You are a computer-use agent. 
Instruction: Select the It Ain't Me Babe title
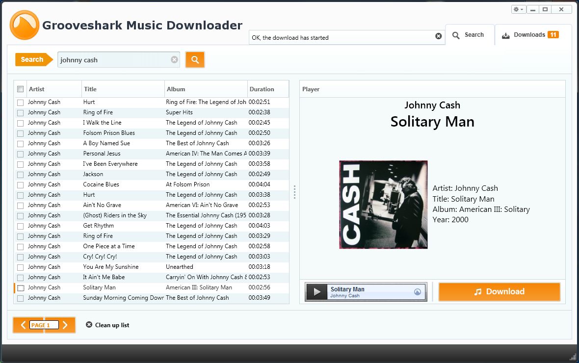pyautogui.click(x=104, y=277)
